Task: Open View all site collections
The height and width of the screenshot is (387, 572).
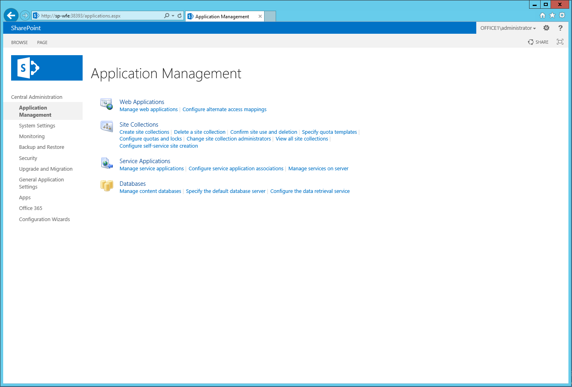Action: [x=302, y=139]
